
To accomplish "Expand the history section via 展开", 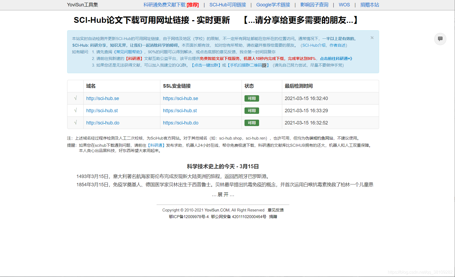I will tap(223, 195).
